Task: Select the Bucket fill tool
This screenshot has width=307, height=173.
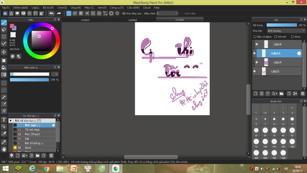Action: coord(4,68)
